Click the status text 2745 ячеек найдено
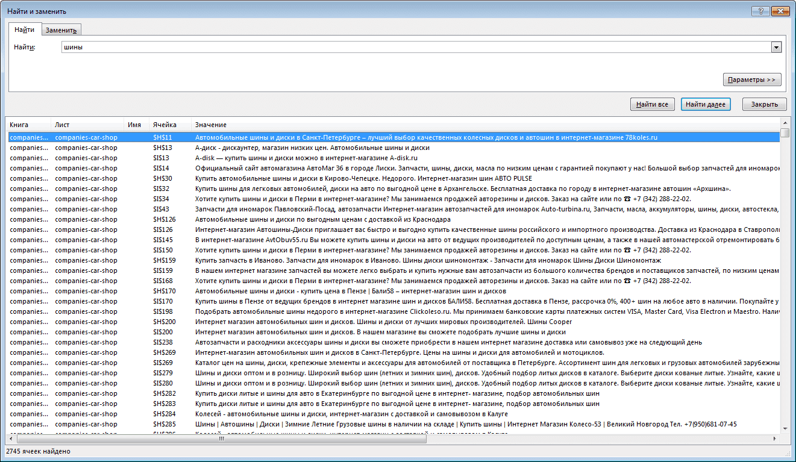This screenshot has width=796, height=462. (x=38, y=451)
